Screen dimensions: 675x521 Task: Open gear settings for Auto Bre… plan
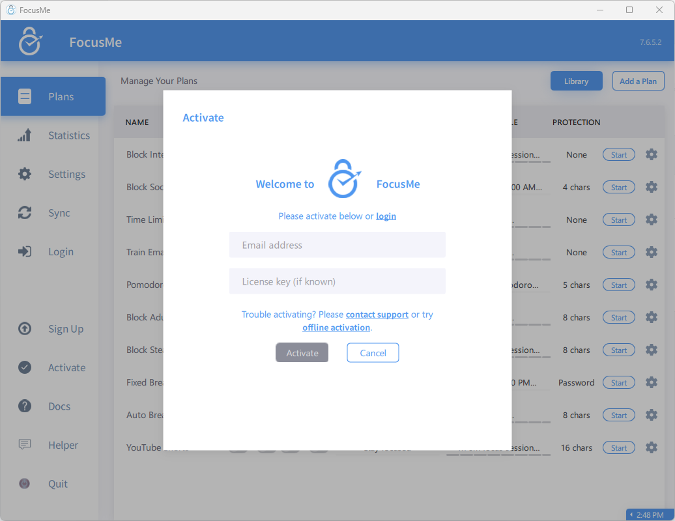[652, 415]
